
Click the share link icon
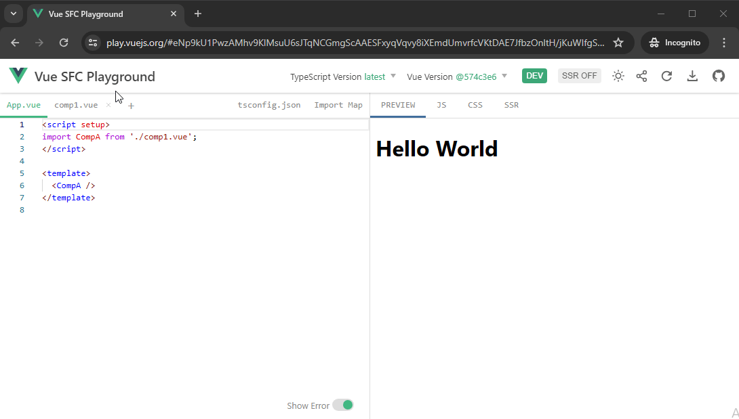(641, 76)
